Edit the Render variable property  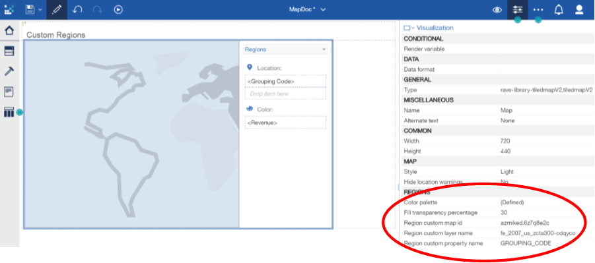coord(547,49)
